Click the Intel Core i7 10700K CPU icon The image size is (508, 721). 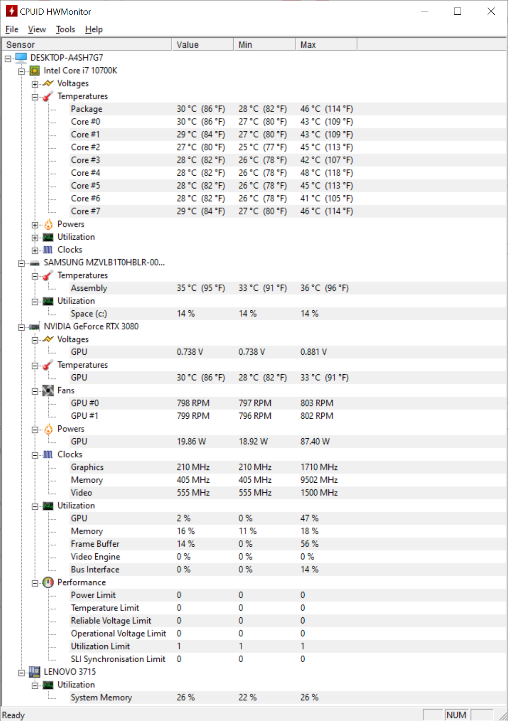[35, 71]
